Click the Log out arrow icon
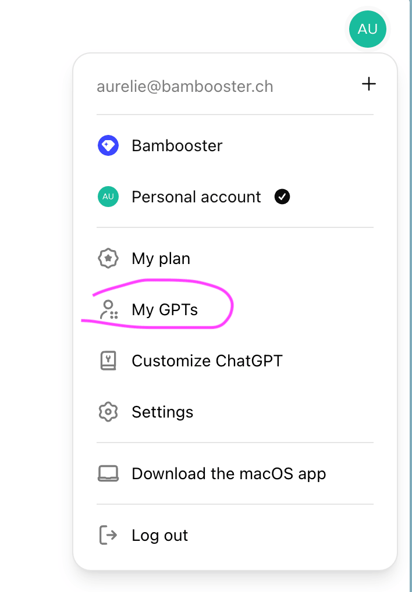 pyautogui.click(x=108, y=535)
